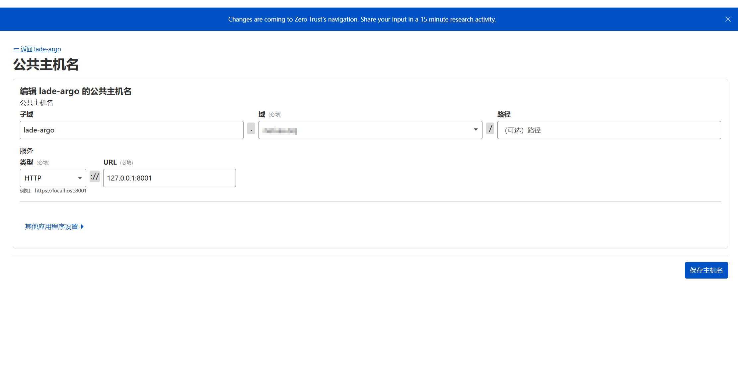Click the 域 (必填) field label
The height and width of the screenshot is (366, 738).
click(269, 114)
